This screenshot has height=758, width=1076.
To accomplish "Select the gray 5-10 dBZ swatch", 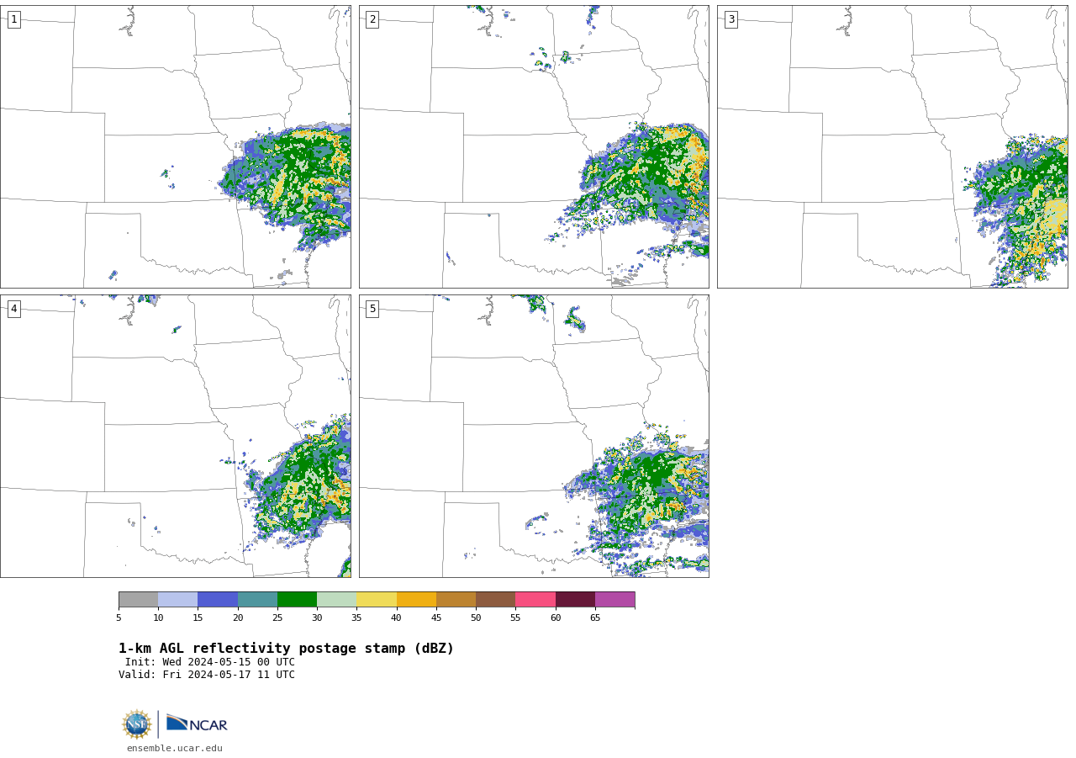I will [139, 599].
